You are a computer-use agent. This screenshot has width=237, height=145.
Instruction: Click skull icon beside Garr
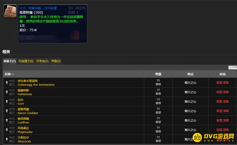click(7, 101)
